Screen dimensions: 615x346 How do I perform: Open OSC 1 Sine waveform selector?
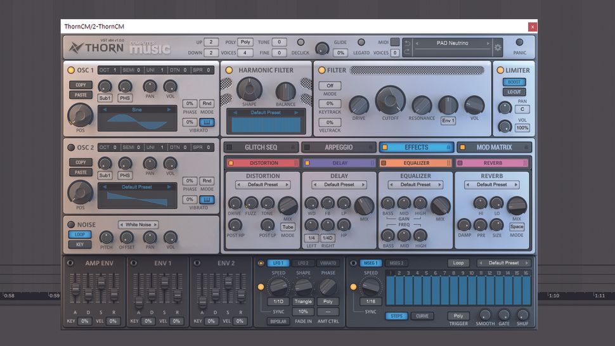[x=137, y=110]
